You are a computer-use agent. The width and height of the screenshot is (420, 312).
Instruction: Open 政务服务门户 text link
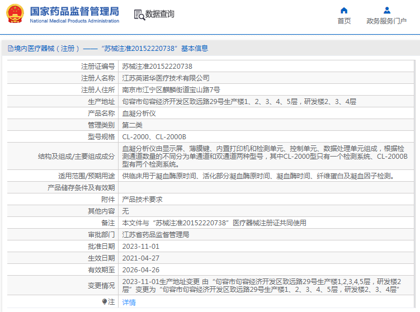tap(386, 21)
